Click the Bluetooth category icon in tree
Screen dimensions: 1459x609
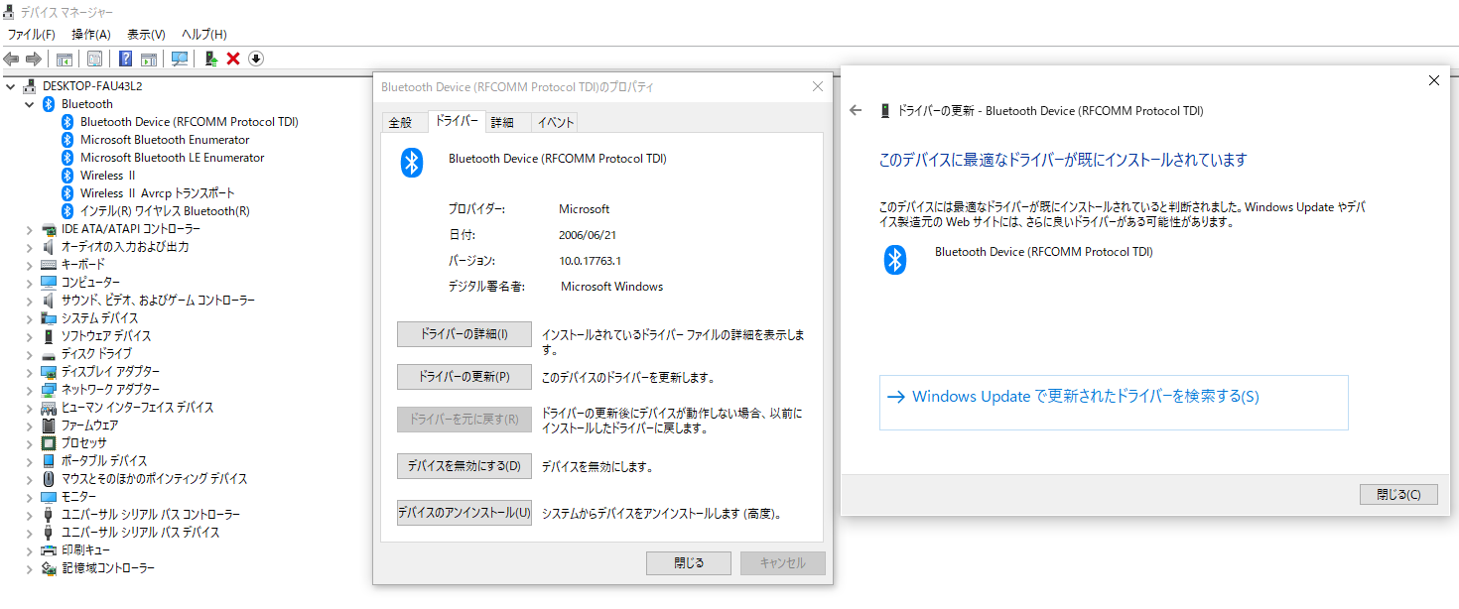tap(49, 103)
